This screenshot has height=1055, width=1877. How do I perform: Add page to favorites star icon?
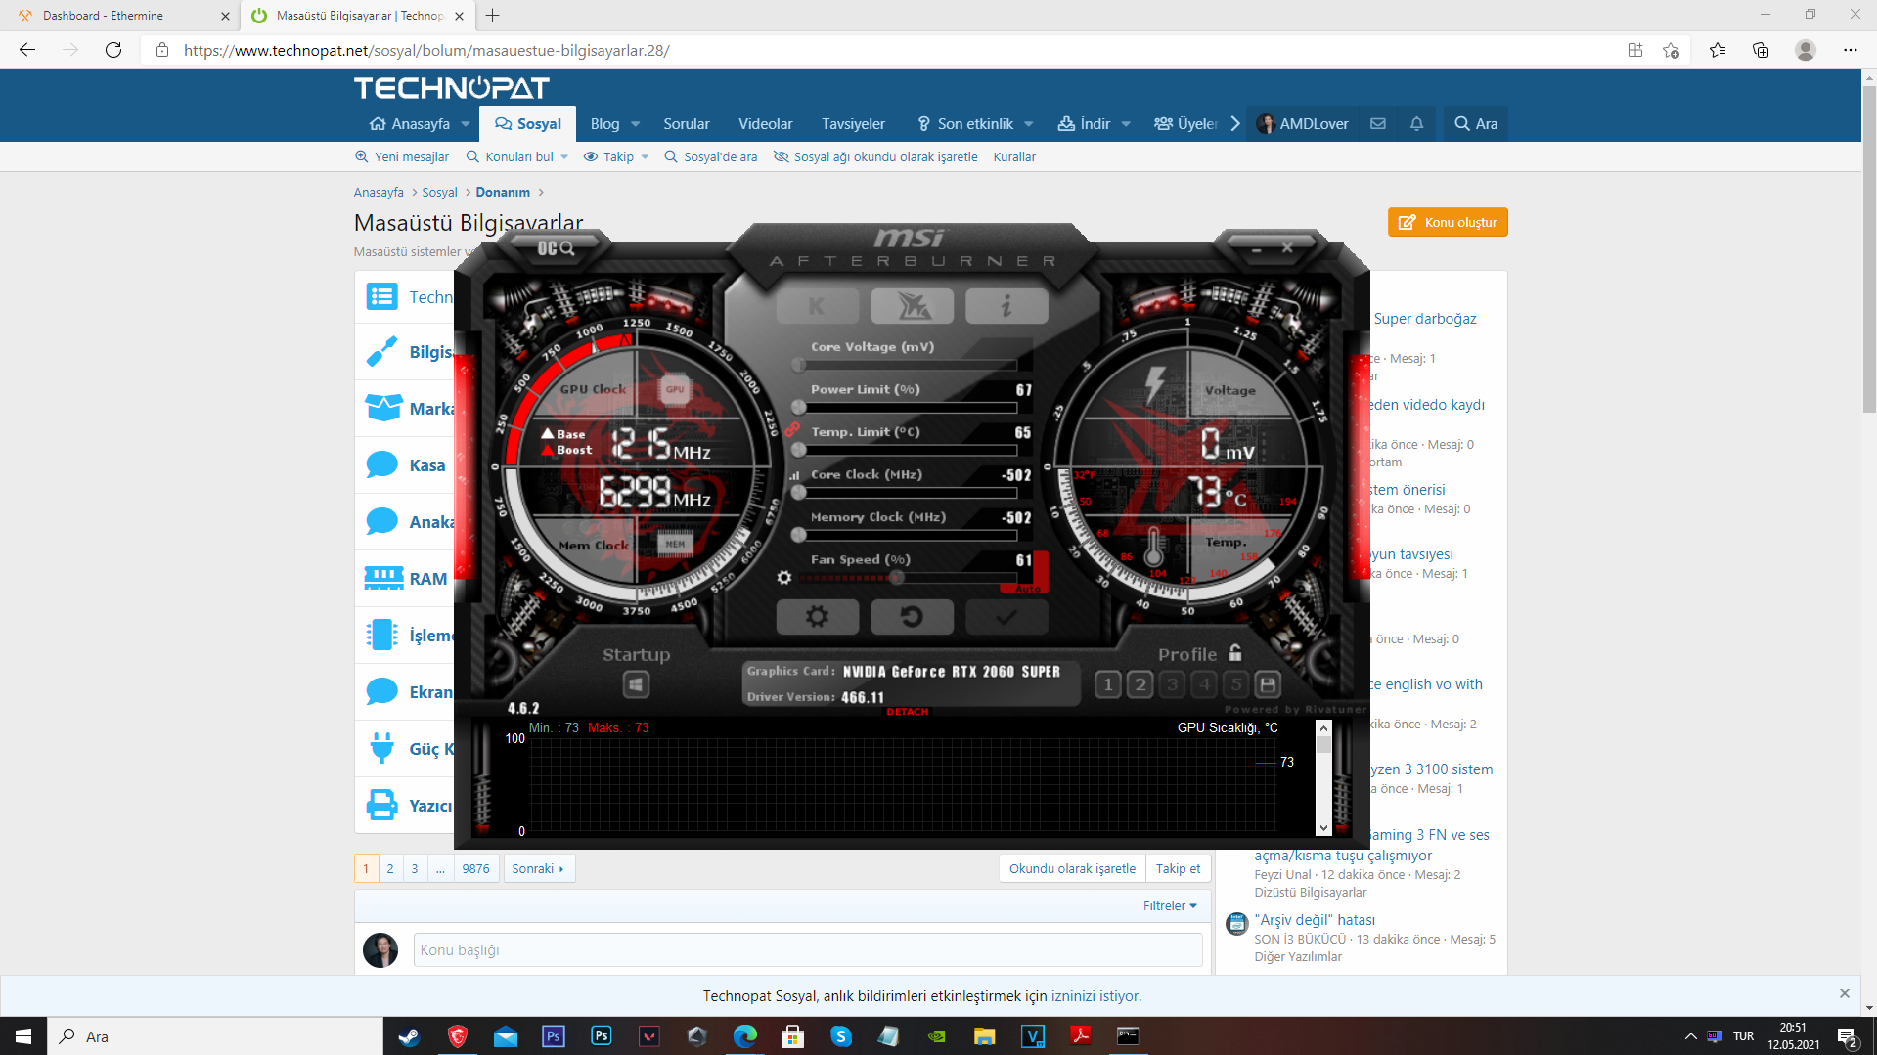click(1672, 50)
